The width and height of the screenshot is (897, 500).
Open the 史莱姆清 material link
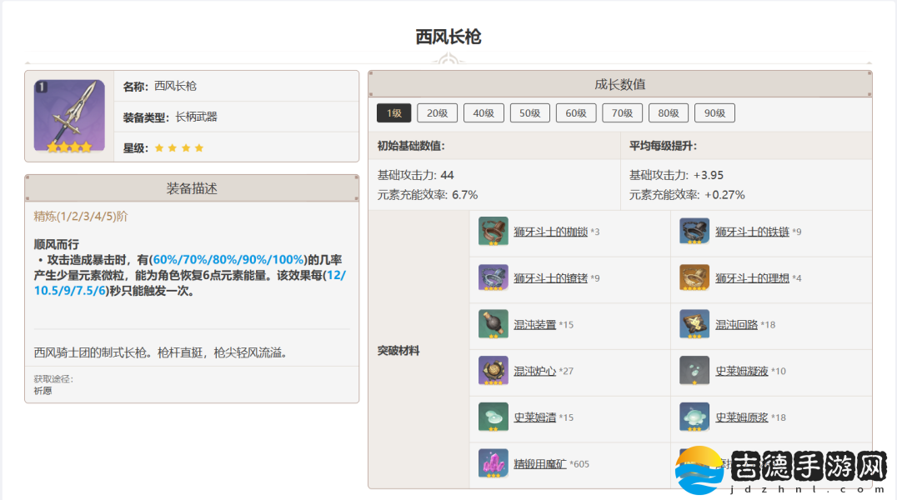click(x=534, y=417)
